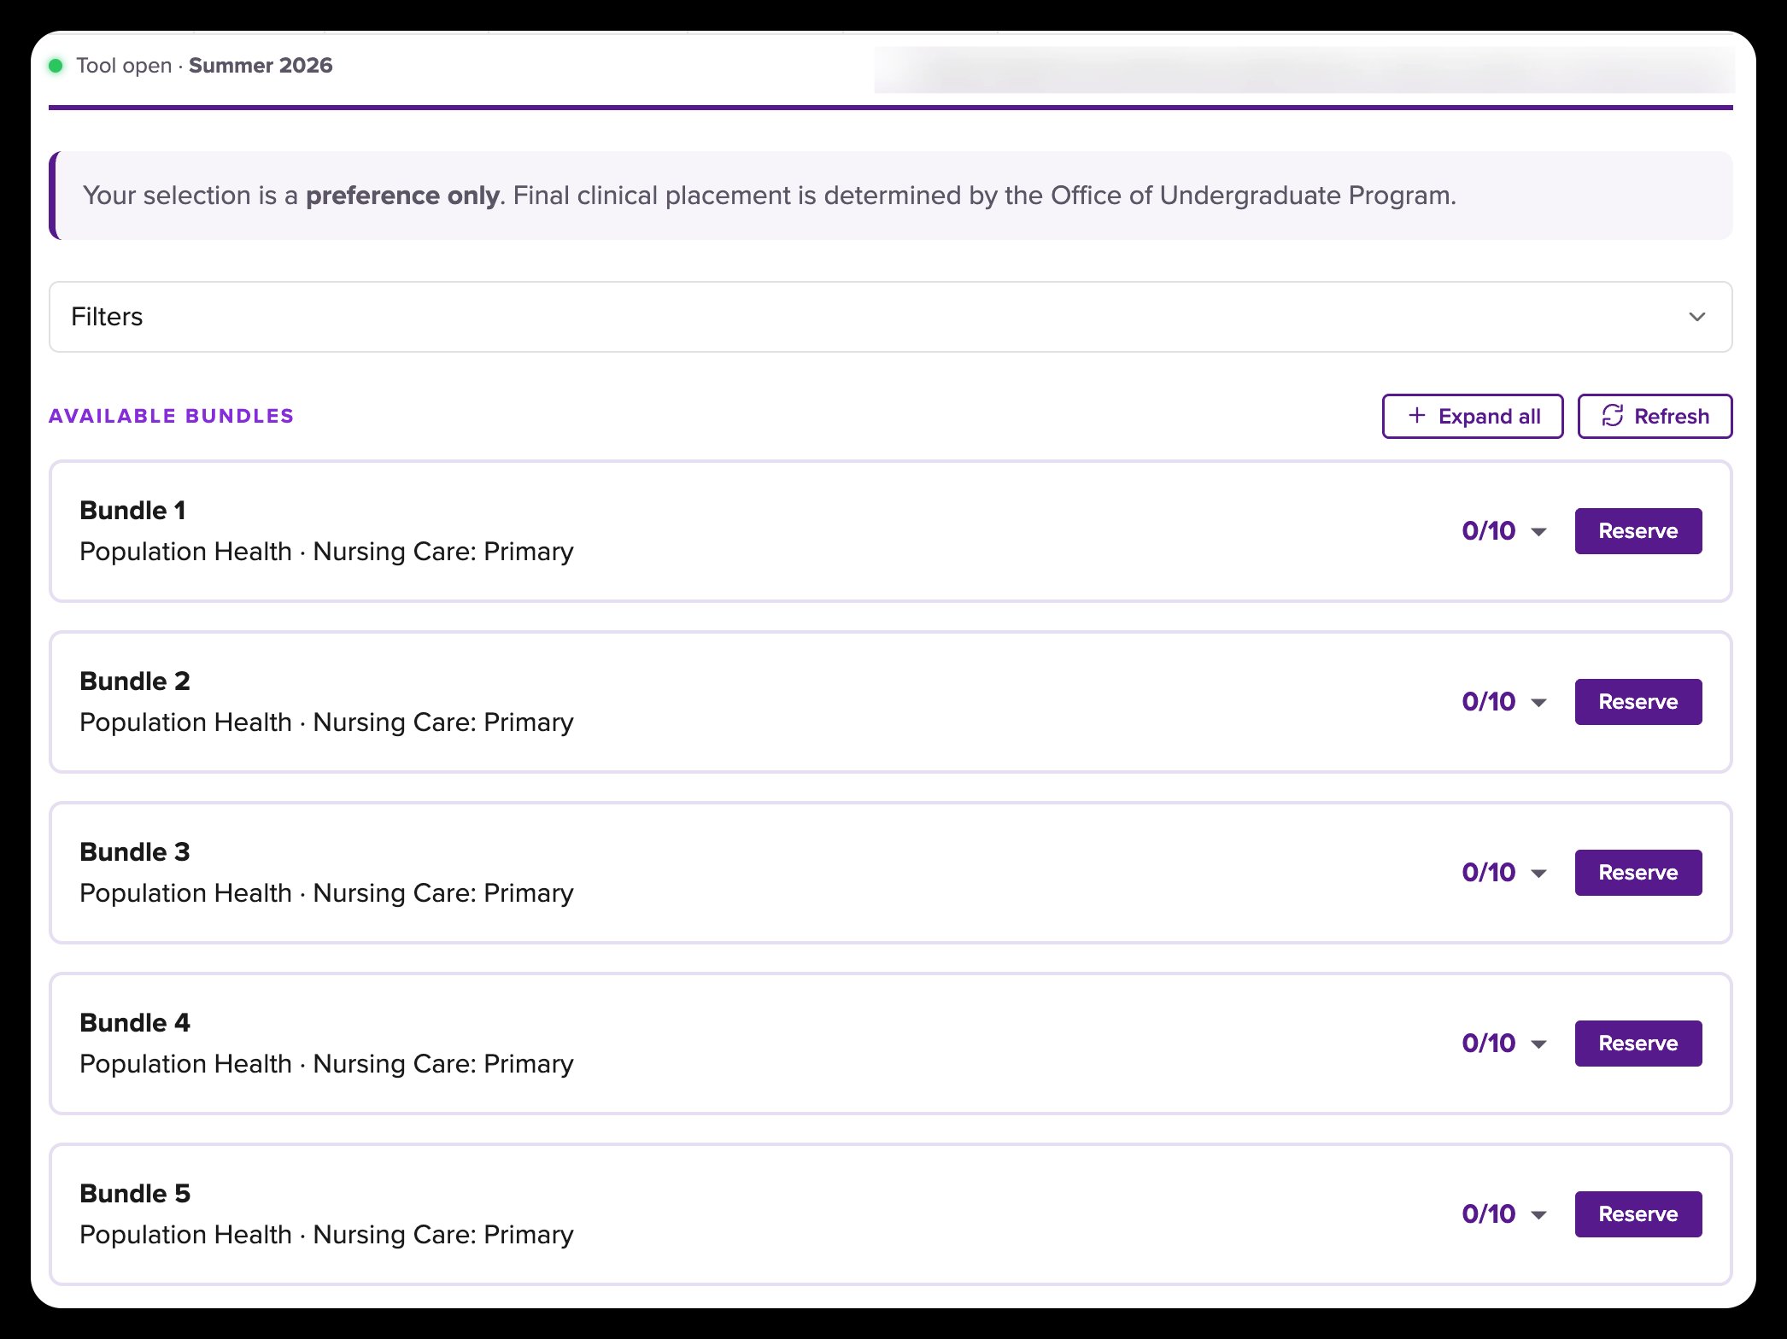Screen dimensions: 1787x1339
Task: Click the plus icon in Expand all
Action: (x=1416, y=416)
